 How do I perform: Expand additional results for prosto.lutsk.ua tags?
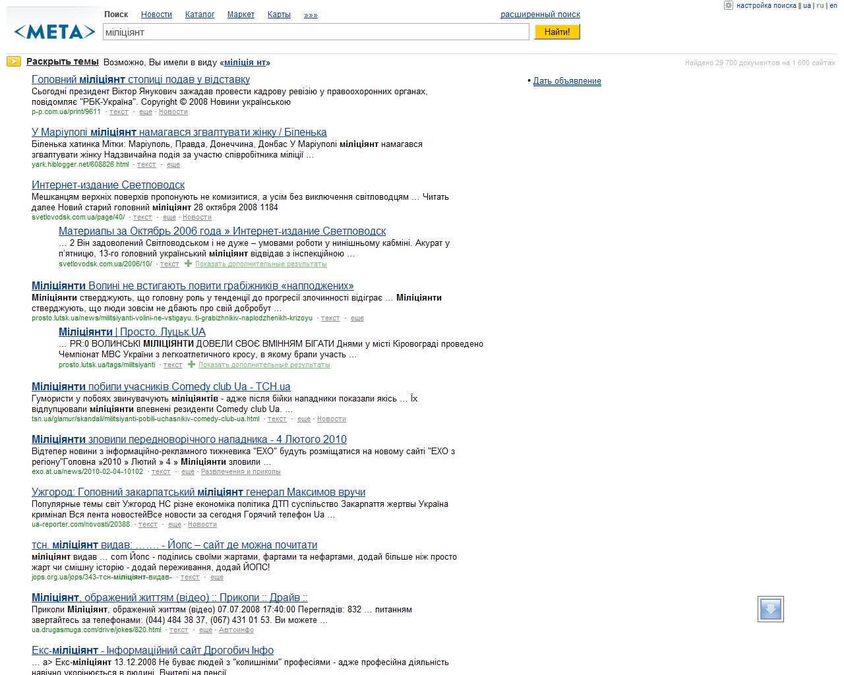tap(264, 365)
